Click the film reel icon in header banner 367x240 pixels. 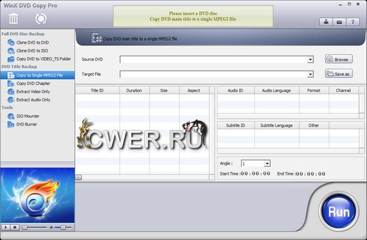click(x=96, y=38)
